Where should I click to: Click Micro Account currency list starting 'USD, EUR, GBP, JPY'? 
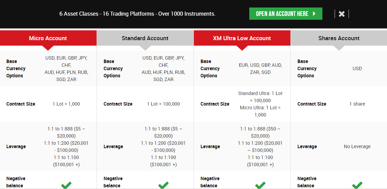coord(66,69)
